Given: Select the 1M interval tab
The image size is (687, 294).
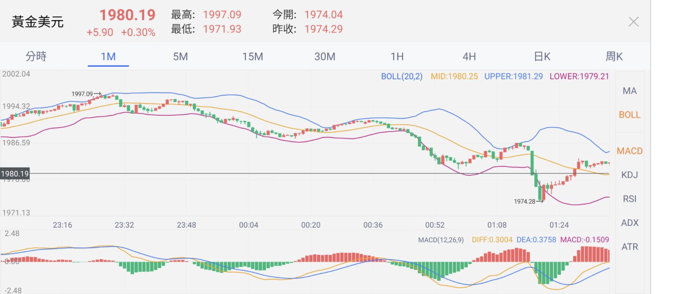Looking at the screenshot, I should 108,57.
